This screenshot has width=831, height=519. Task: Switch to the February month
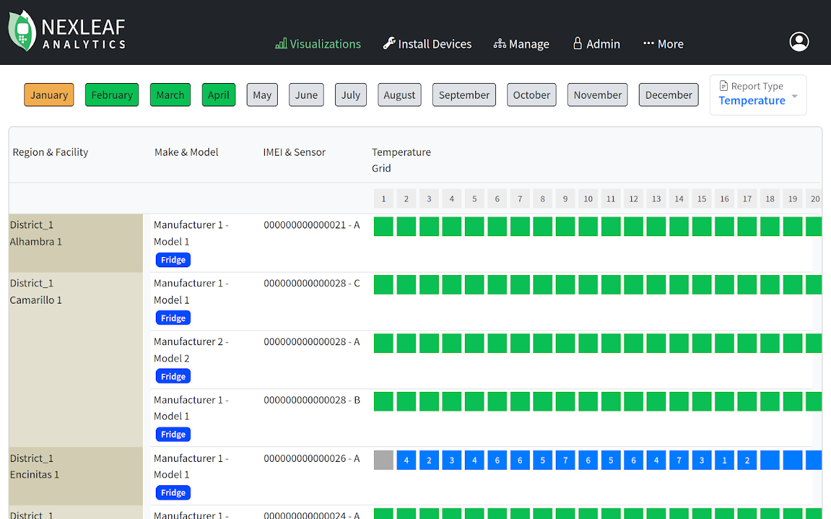(x=112, y=95)
